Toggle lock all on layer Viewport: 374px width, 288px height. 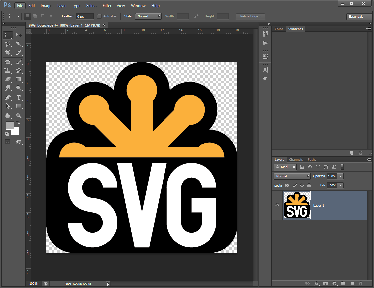click(x=309, y=185)
